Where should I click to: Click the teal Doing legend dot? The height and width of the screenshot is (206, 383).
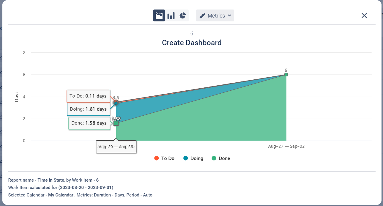186,158
